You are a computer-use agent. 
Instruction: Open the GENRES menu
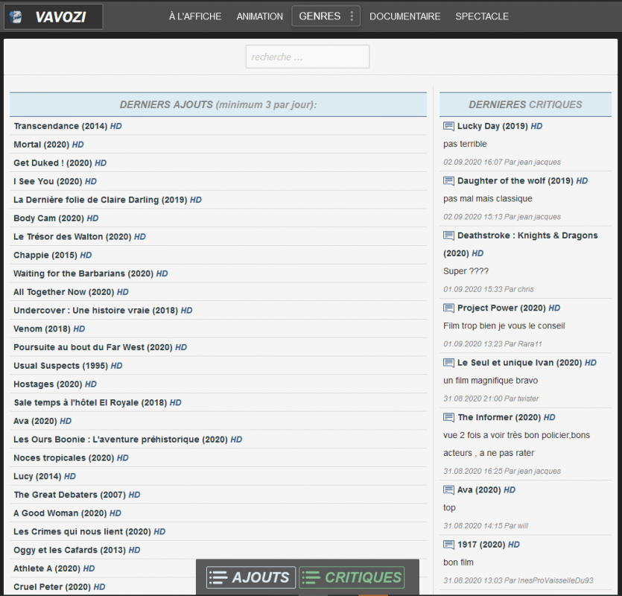pyautogui.click(x=326, y=16)
